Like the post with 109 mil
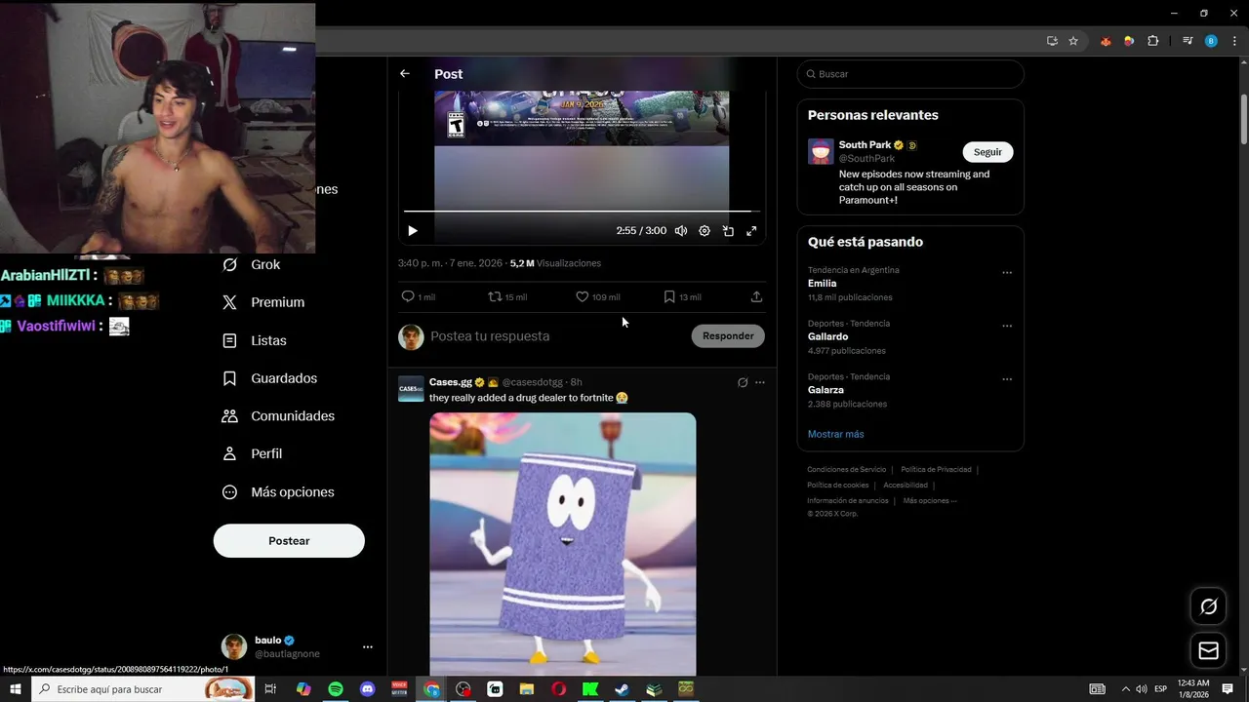This screenshot has height=702, width=1249. (x=597, y=297)
